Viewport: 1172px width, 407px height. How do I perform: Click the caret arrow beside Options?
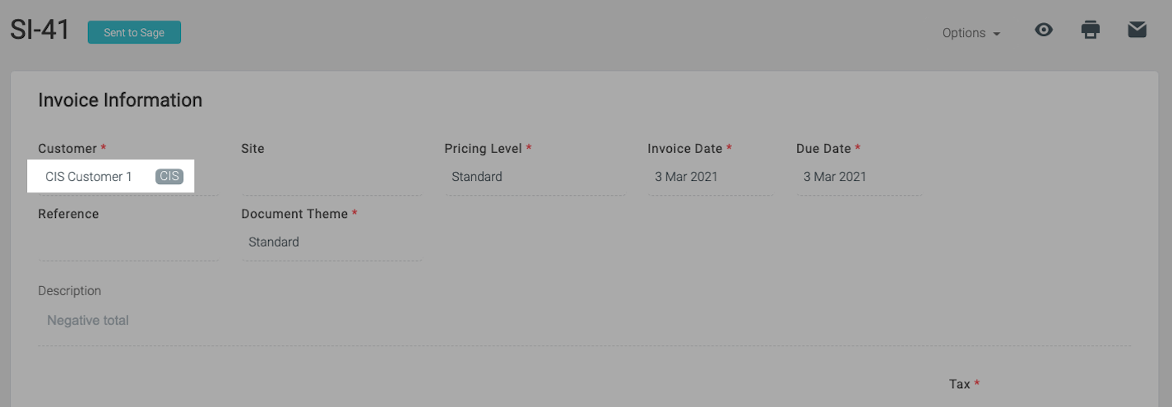997,35
